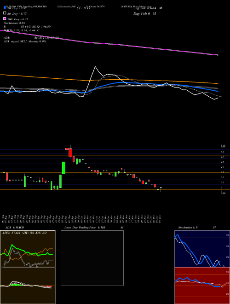
Task: Click the RSI 14/5 values line
Action: click(27, 27)
